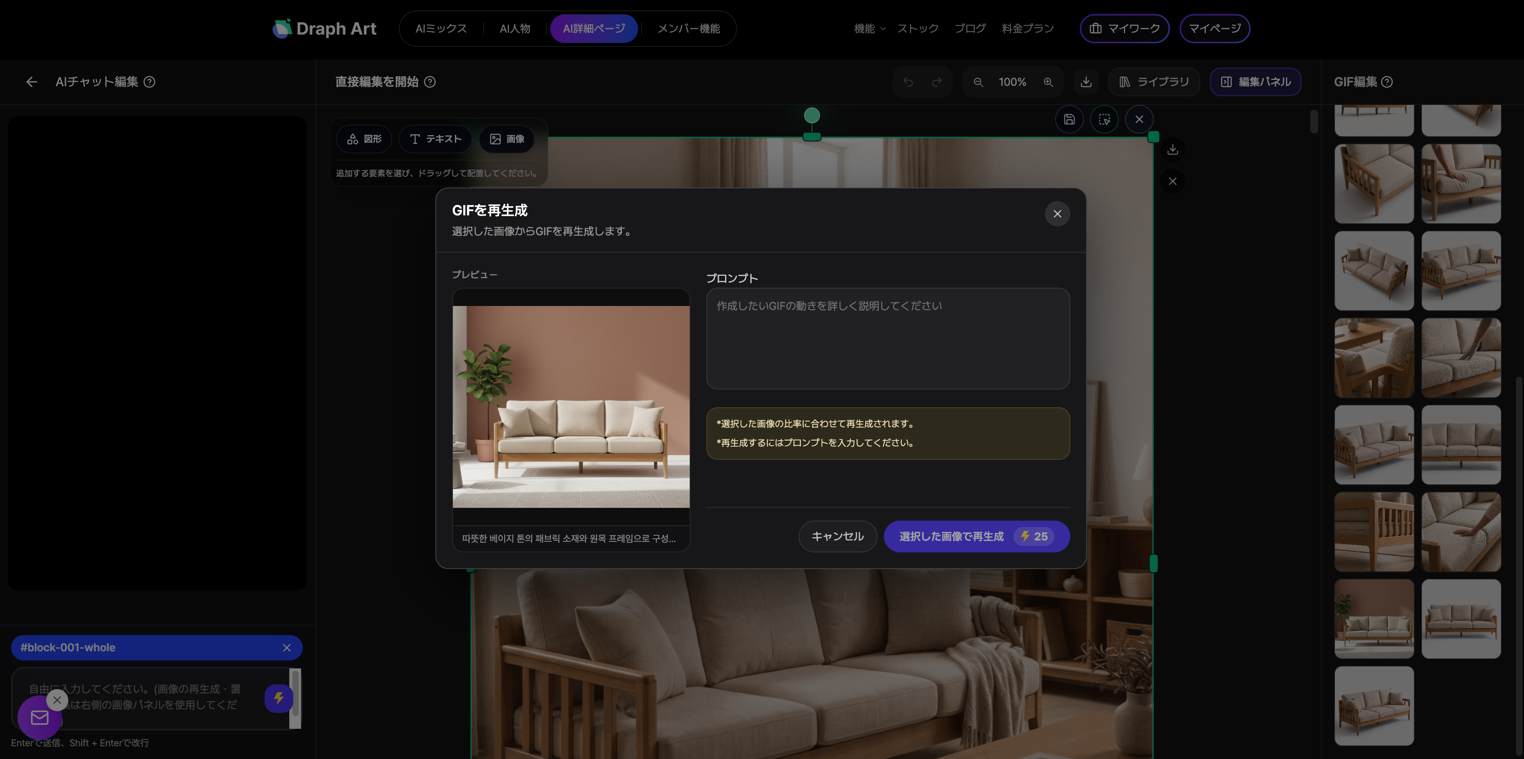Click the chat input scrollbar
Viewport: 1524px width, 759px height.
(x=295, y=698)
